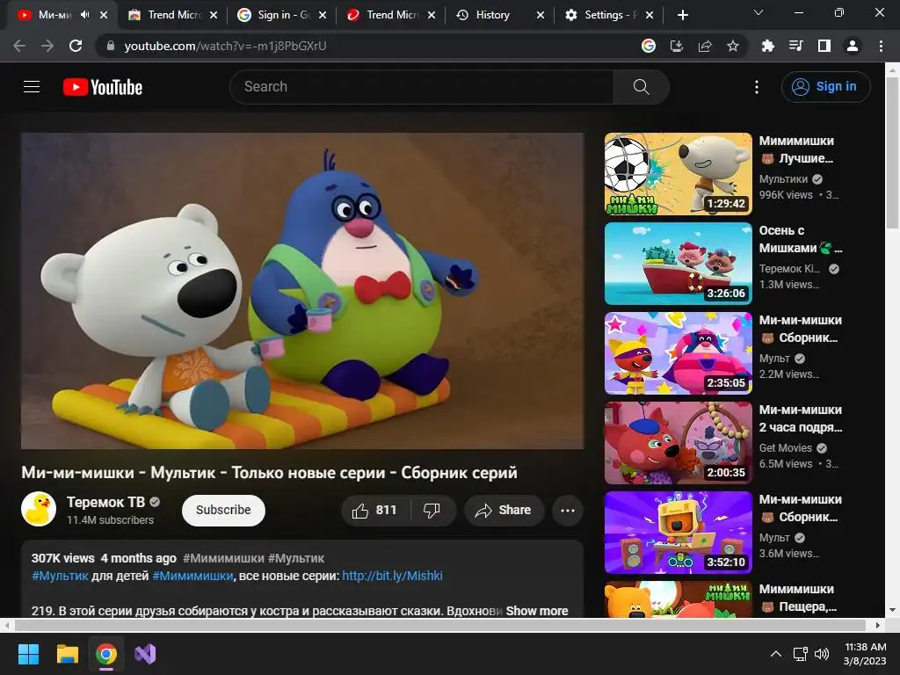
Task: Open the Теремок ТВ channel name link
Action: [x=105, y=502]
